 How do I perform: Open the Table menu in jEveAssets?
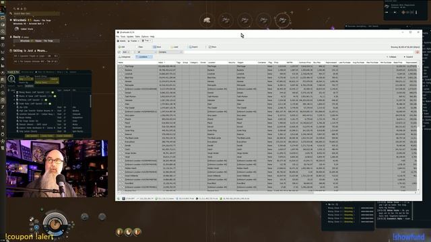137,36
